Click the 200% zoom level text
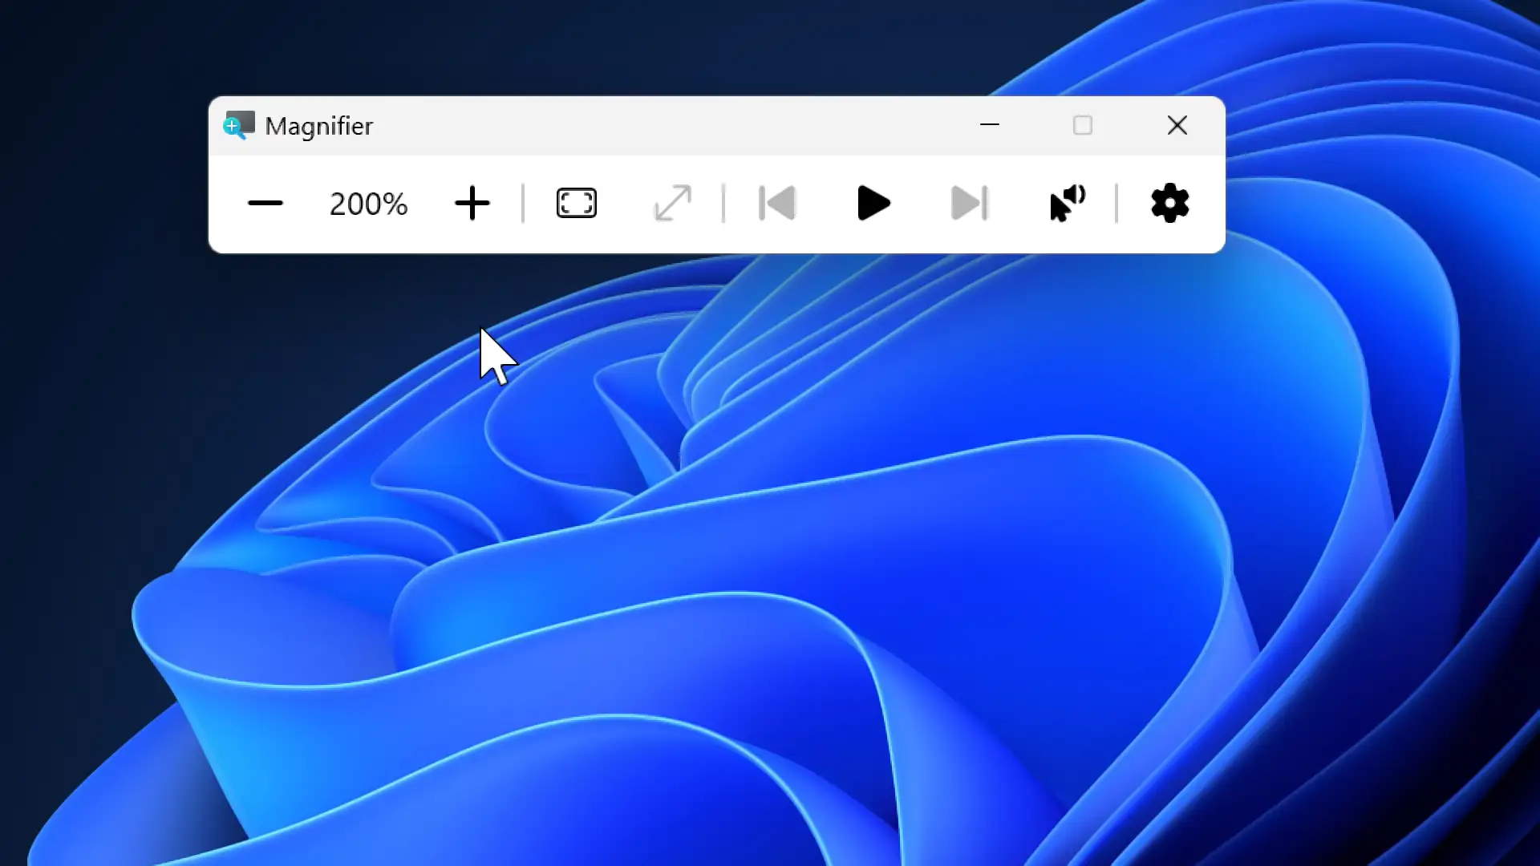The width and height of the screenshot is (1540, 866). point(368,204)
